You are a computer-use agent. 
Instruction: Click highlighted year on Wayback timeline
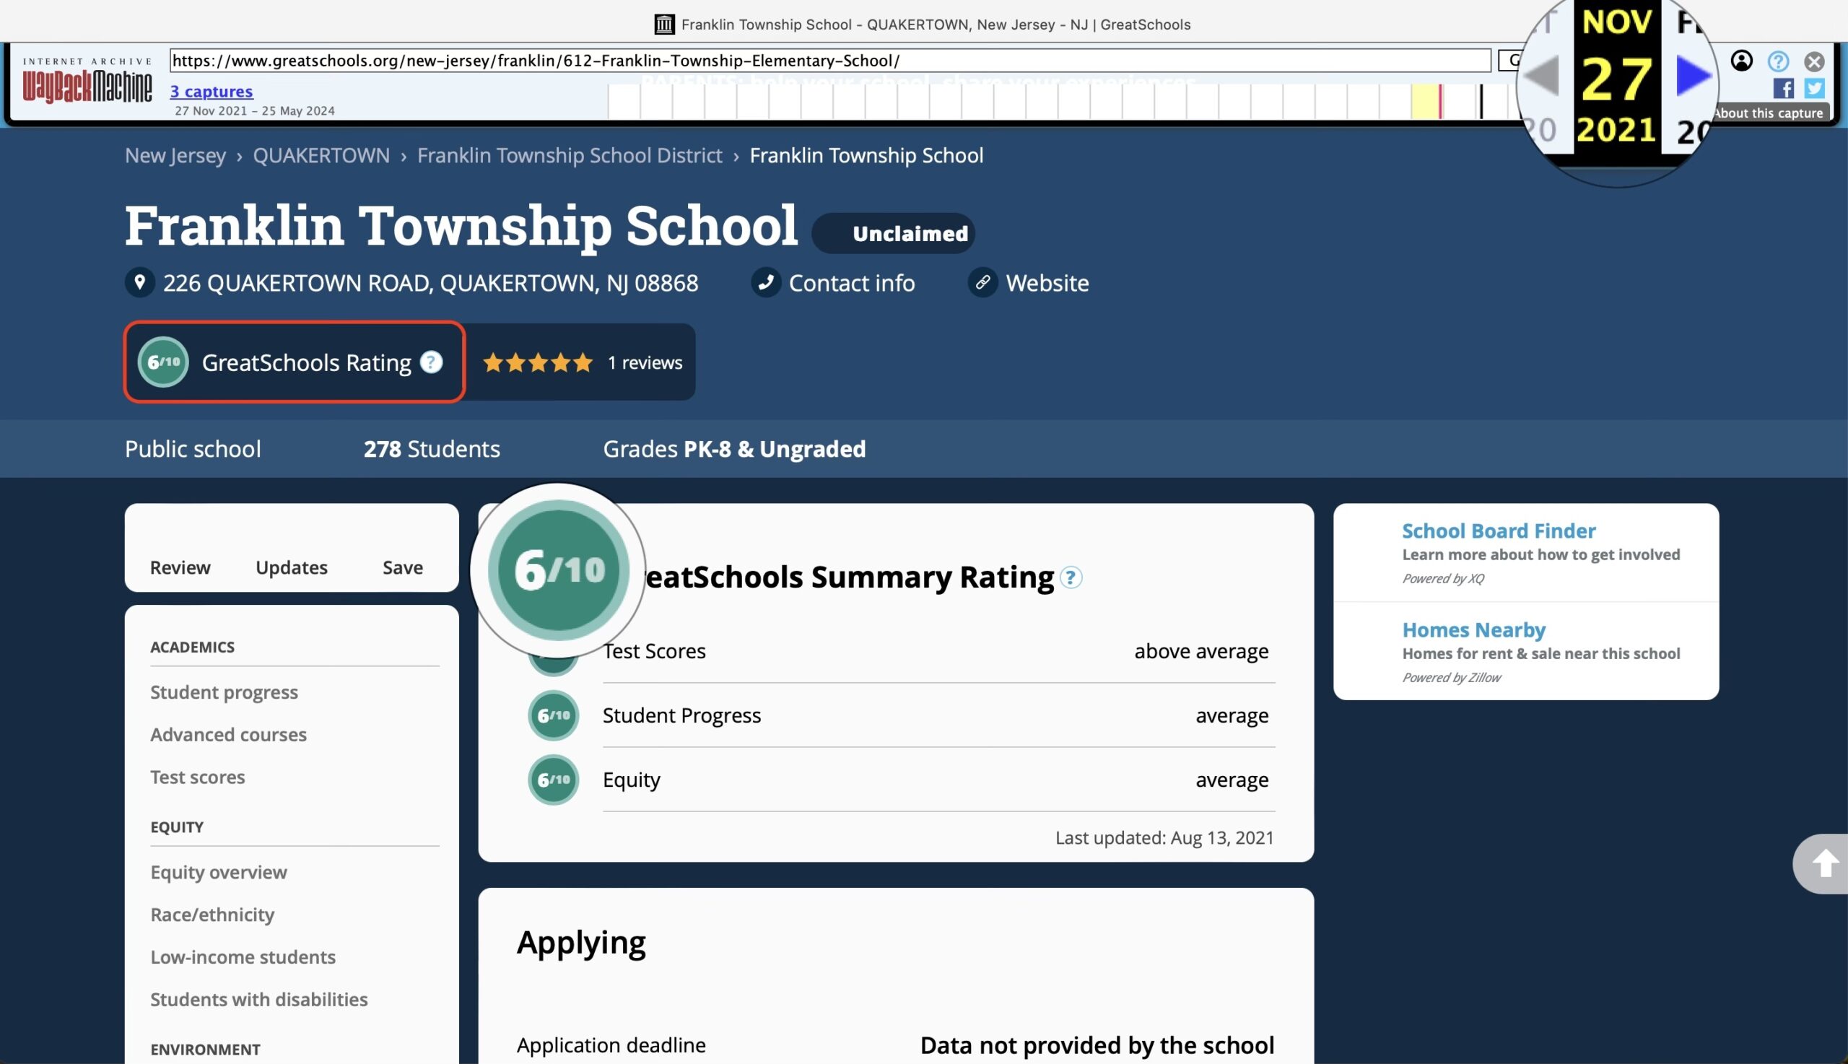[1426, 101]
